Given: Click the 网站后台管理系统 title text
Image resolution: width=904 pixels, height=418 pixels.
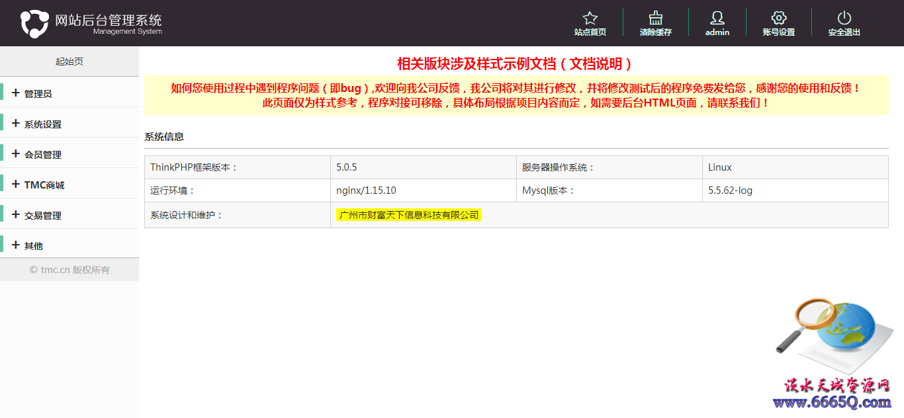Looking at the screenshot, I should click(x=109, y=20).
